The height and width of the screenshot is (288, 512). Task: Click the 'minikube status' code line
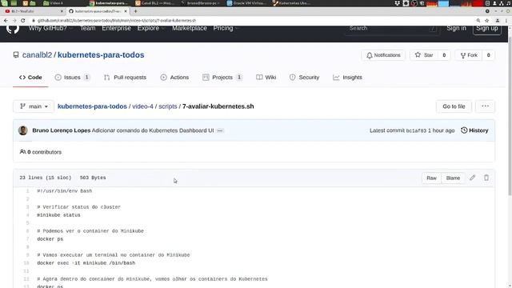coord(58,215)
